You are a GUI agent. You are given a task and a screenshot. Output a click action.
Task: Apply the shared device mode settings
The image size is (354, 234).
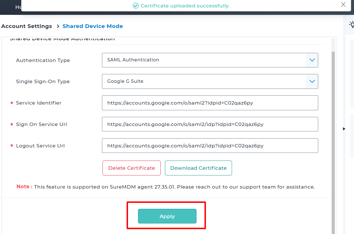click(x=167, y=216)
